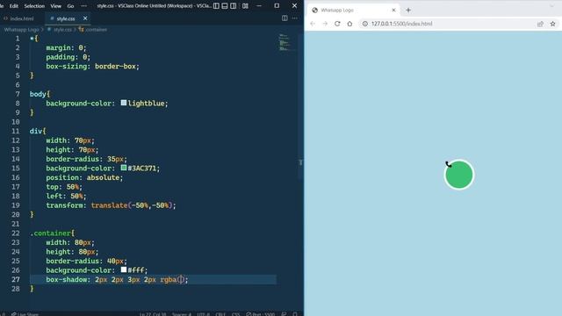This screenshot has width=562, height=316.
Task: Open lightblue color picker swatch
Action: click(x=124, y=103)
